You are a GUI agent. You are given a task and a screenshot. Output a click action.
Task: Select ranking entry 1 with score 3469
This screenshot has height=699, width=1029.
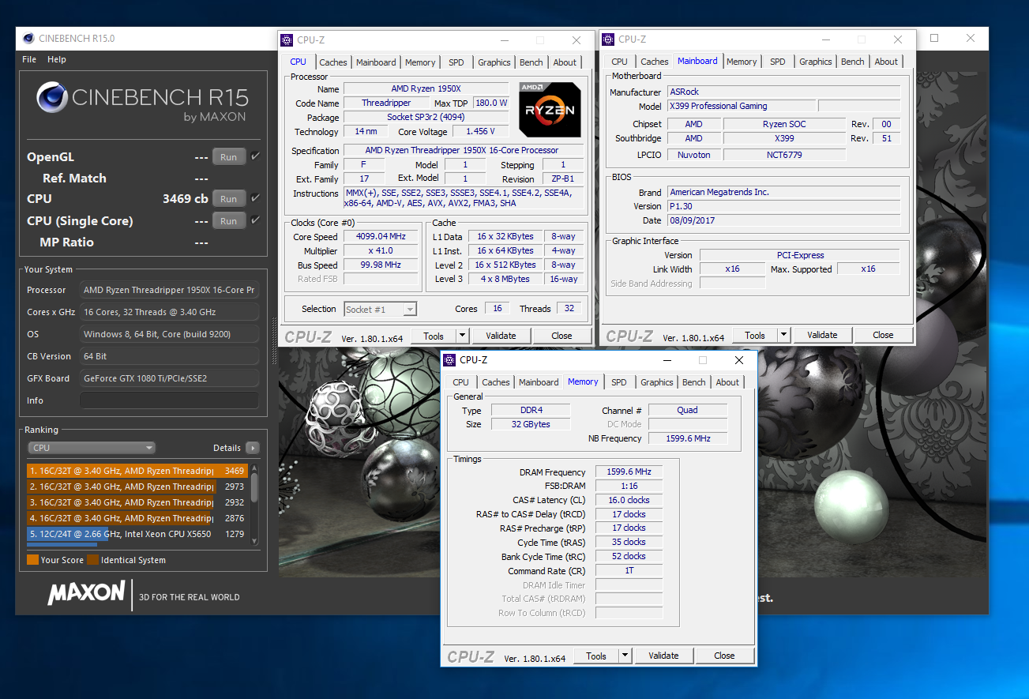[x=137, y=471]
